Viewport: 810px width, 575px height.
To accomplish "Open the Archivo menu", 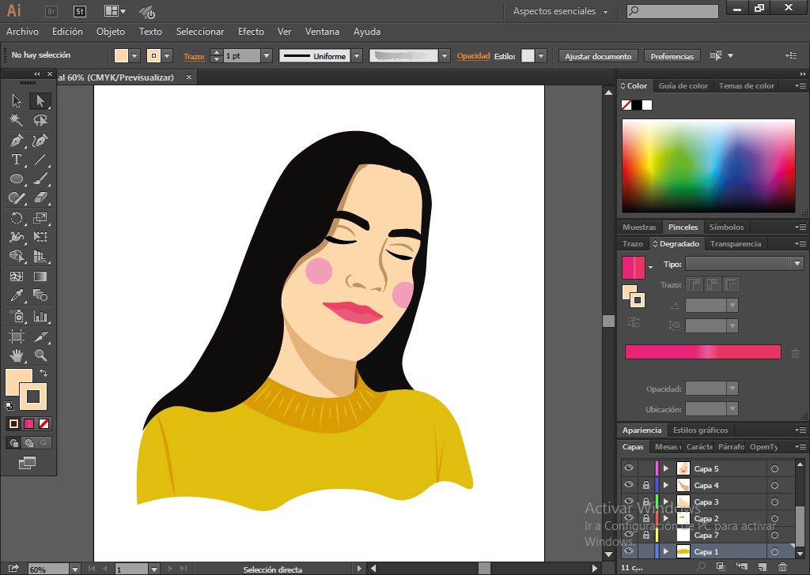I will point(22,32).
